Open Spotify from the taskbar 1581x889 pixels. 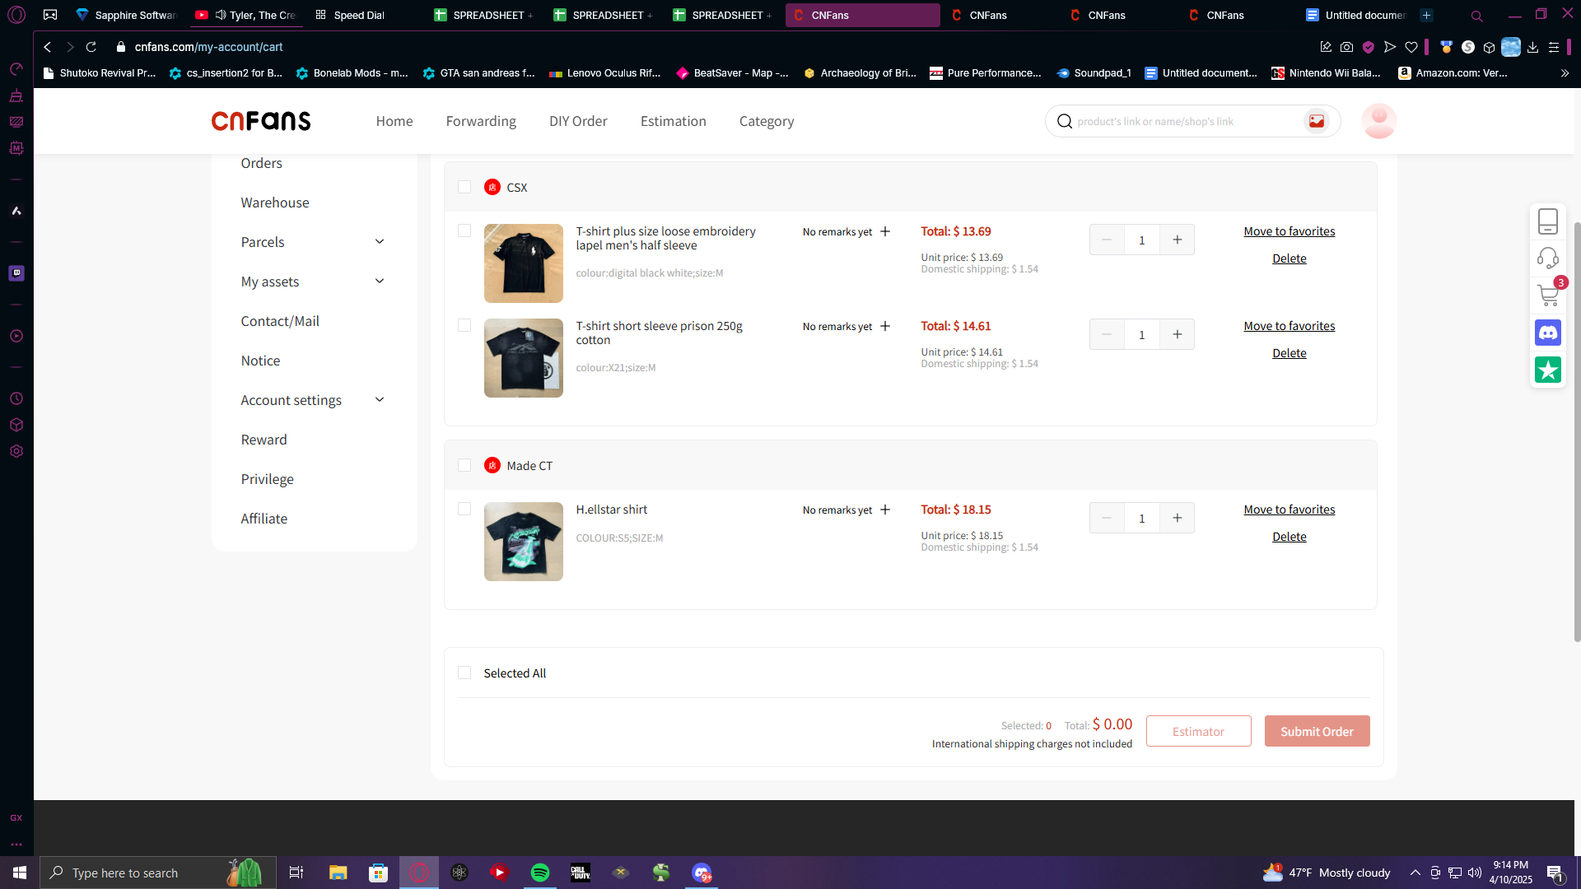(540, 873)
